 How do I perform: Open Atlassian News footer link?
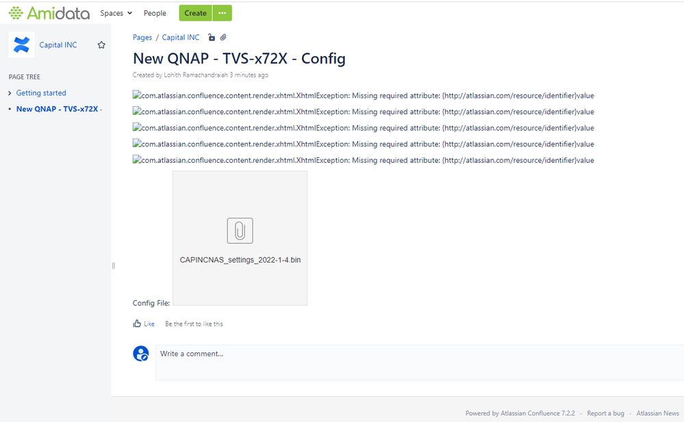coord(658,413)
